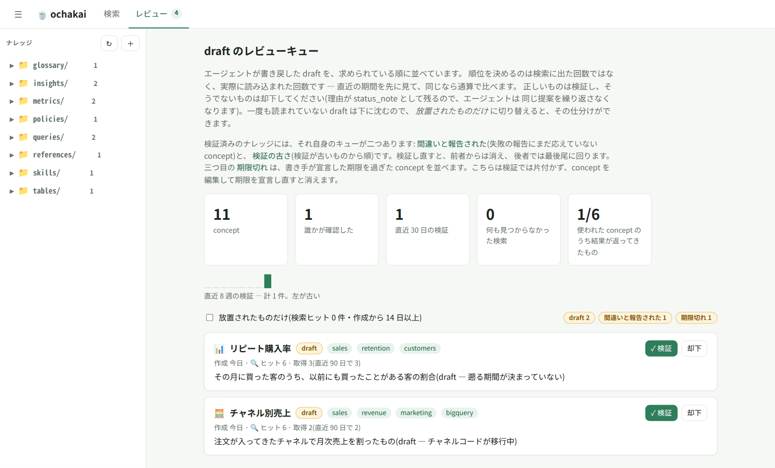Select the draft 2 queue pill
The width and height of the screenshot is (775, 468).
(579, 318)
